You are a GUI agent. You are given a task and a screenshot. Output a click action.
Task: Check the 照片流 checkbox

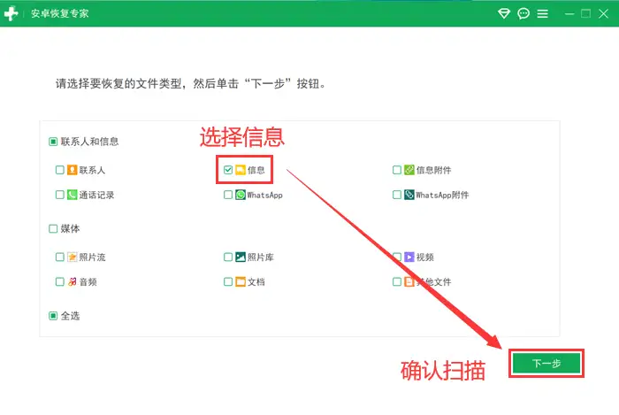coord(59,257)
